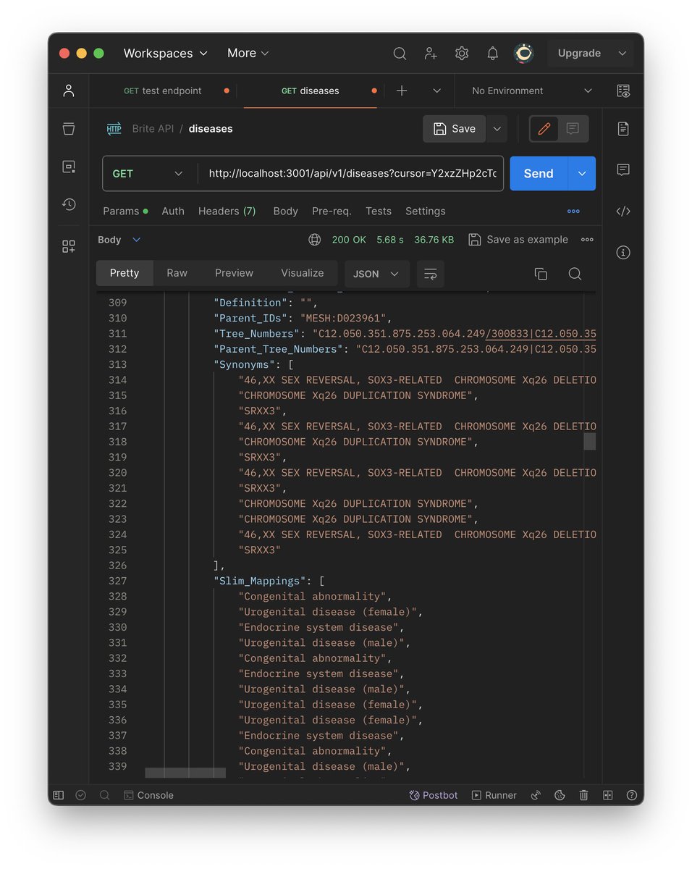Expand the open tabs list chevron

point(436,91)
